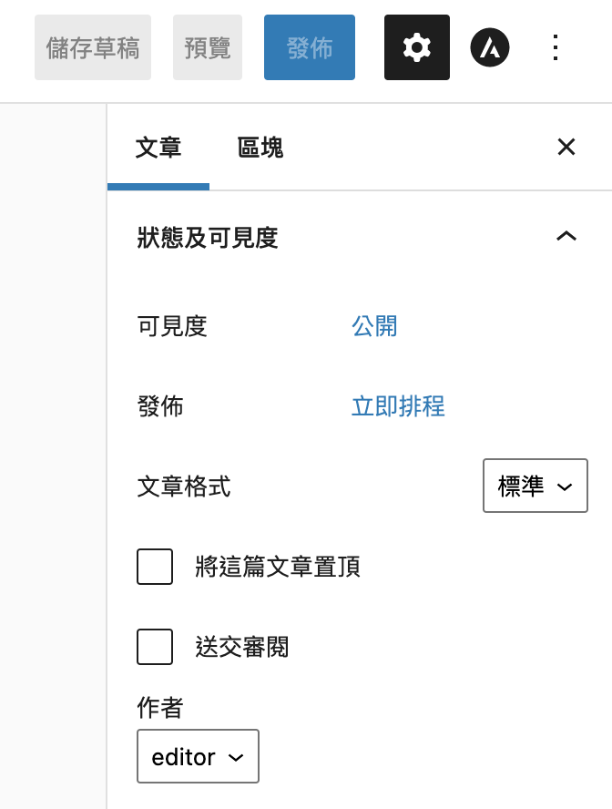
Task: Click the 送交審閱 label text
Action: [x=242, y=648]
